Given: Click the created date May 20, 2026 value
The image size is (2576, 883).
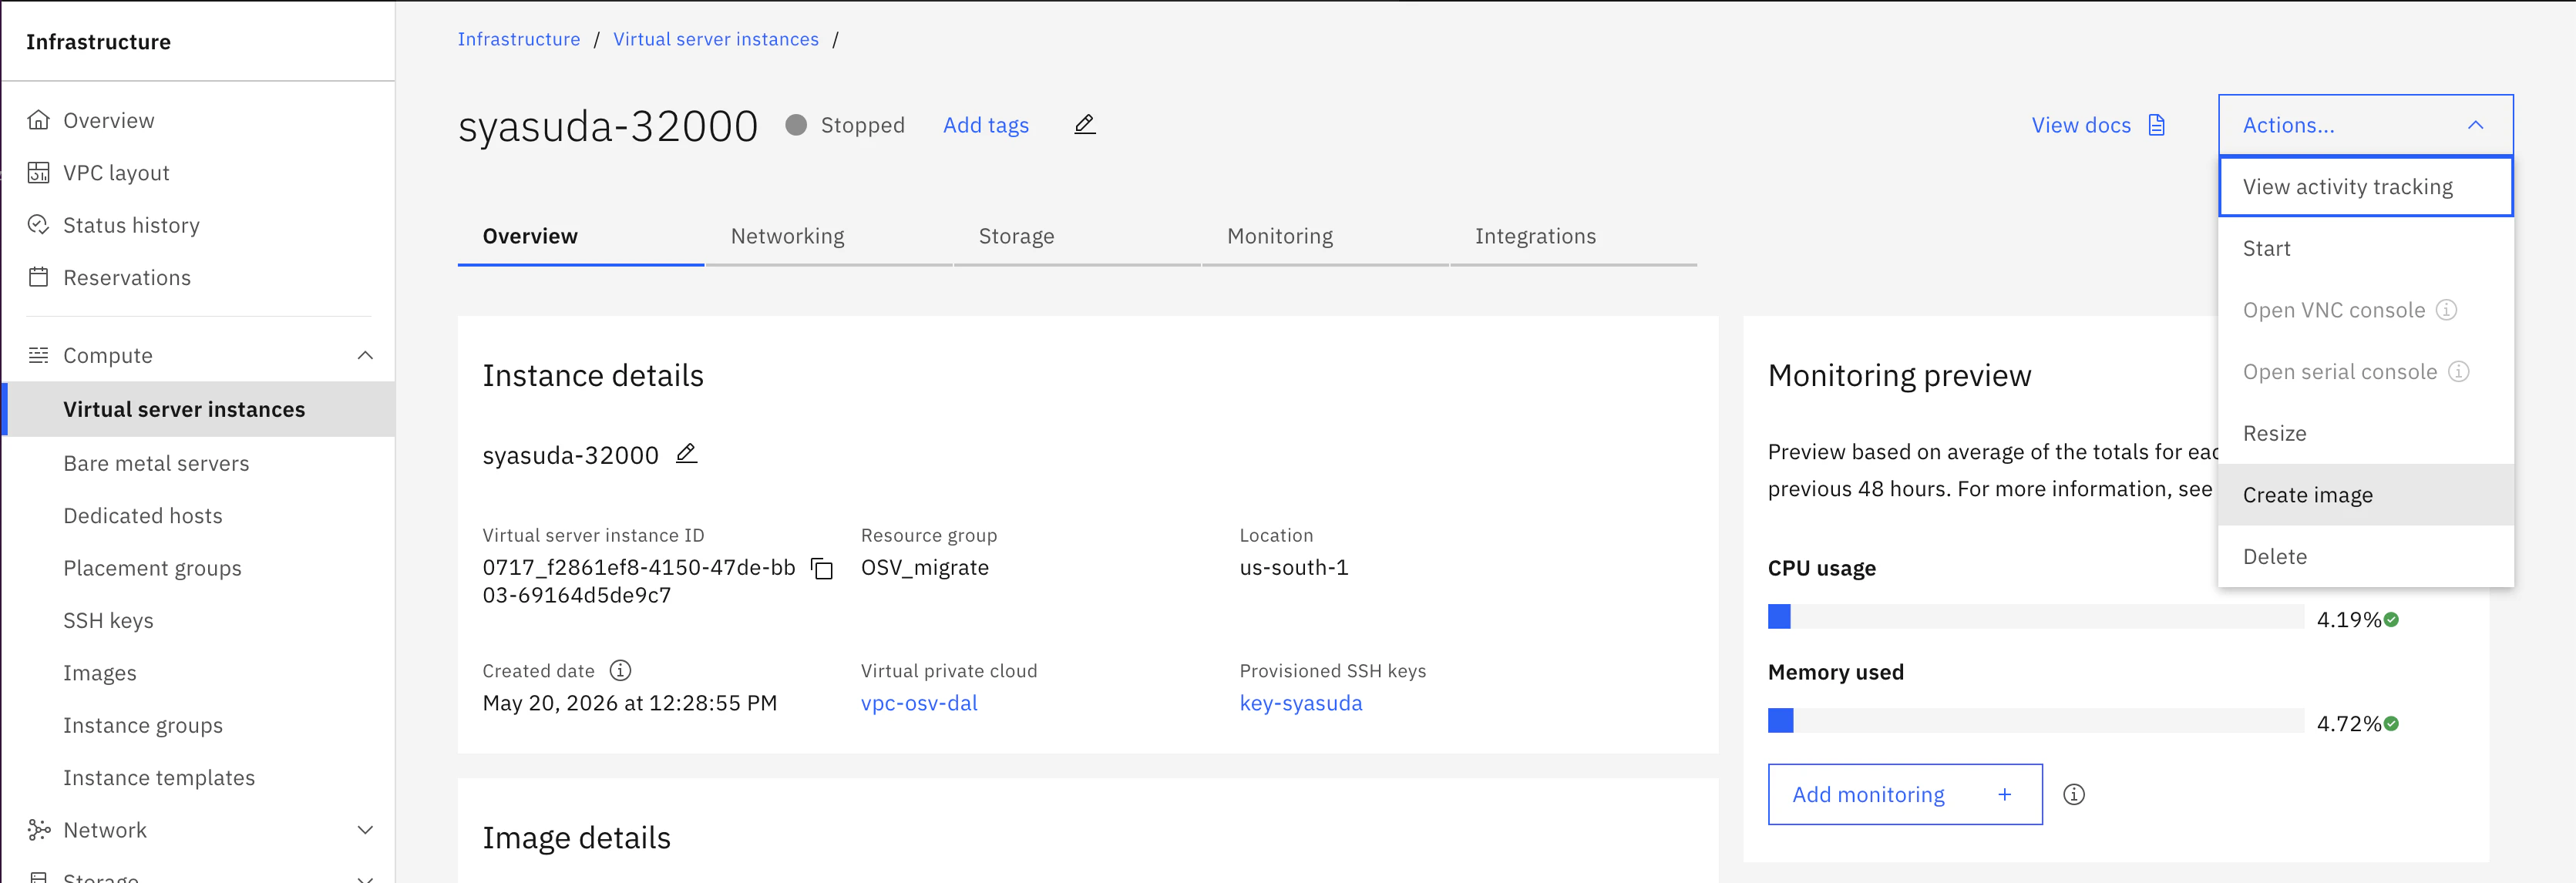Looking at the screenshot, I should pos(630,703).
